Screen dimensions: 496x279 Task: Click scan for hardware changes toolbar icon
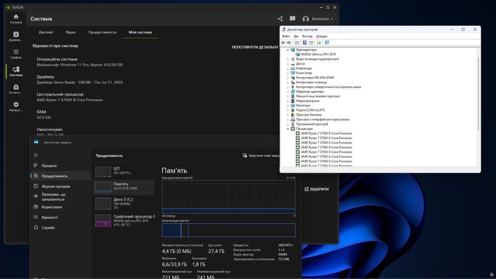pos(319,43)
